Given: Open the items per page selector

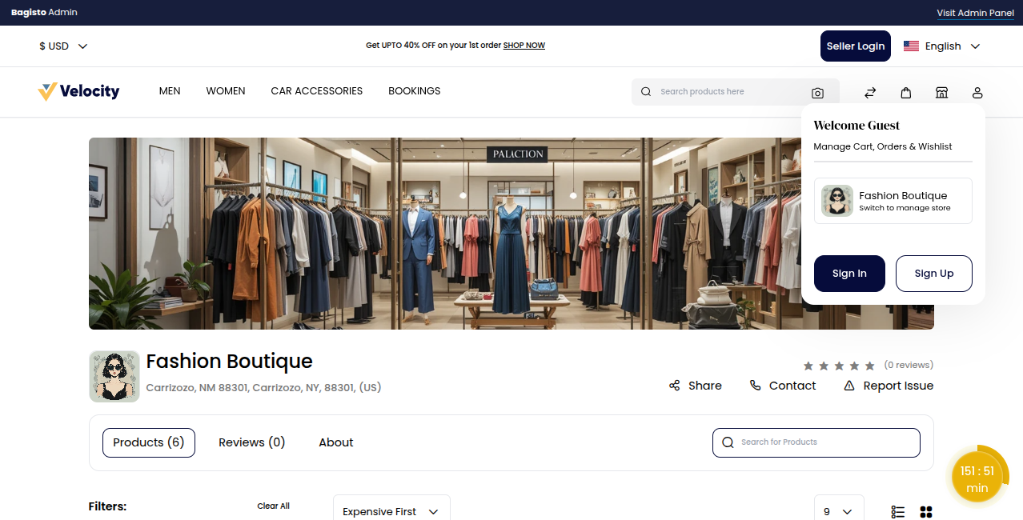Looking at the screenshot, I should (x=838, y=510).
